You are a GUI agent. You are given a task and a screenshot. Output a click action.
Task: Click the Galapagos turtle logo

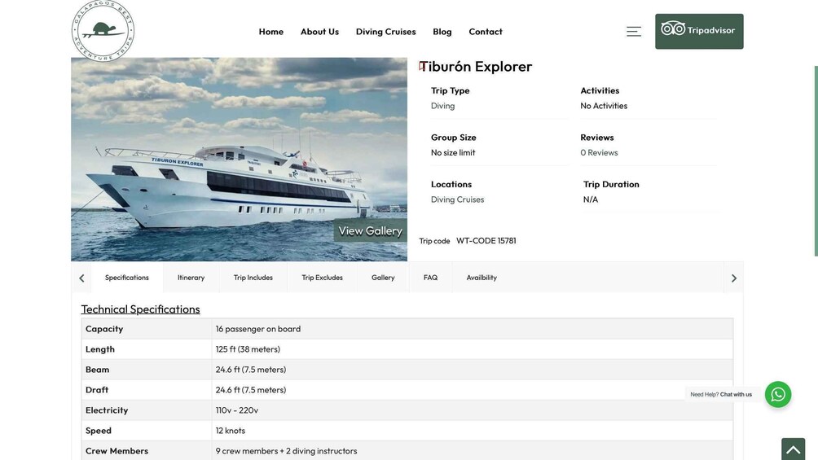(x=103, y=31)
